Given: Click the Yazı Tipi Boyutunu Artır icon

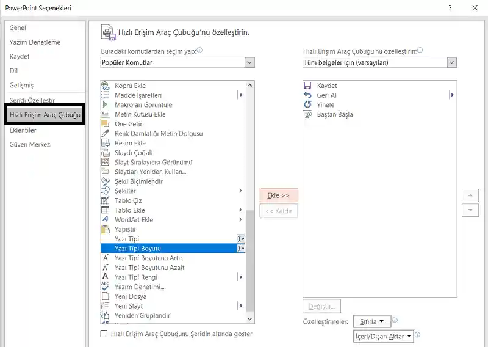Looking at the screenshot, I should pyautogui.click(x=106, y=258).
